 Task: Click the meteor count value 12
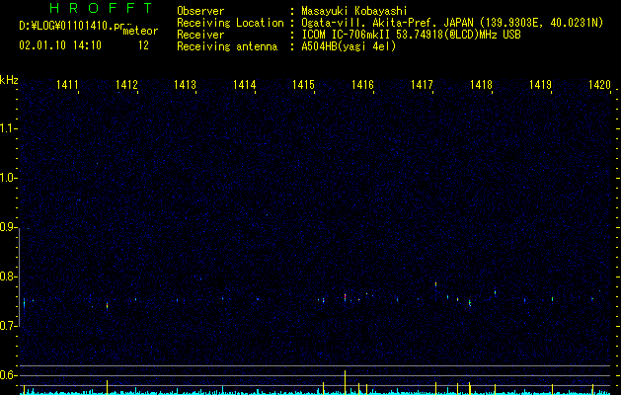pos(143,45)
